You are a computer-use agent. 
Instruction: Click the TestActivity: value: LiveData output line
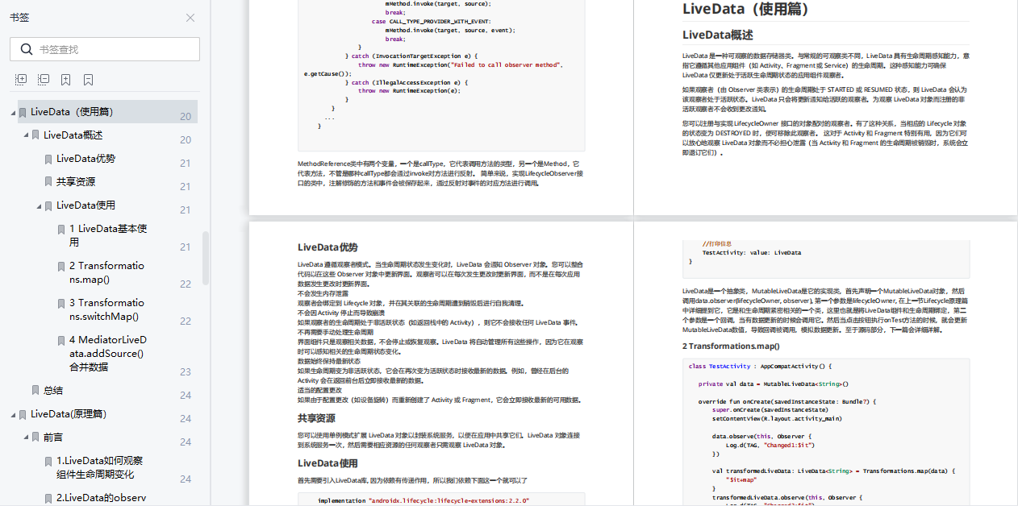click(752, 252)
